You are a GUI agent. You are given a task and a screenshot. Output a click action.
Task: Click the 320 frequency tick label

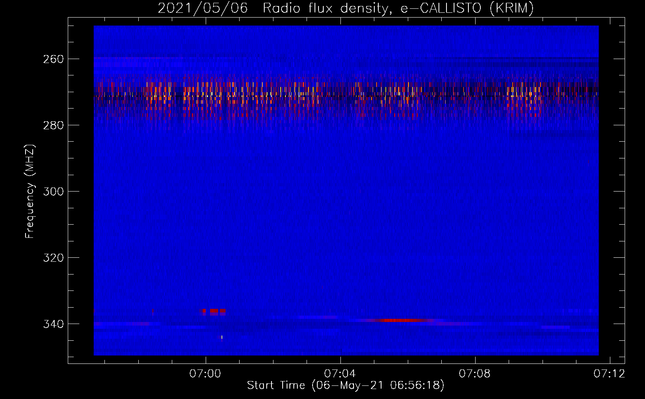pos(53,258)
